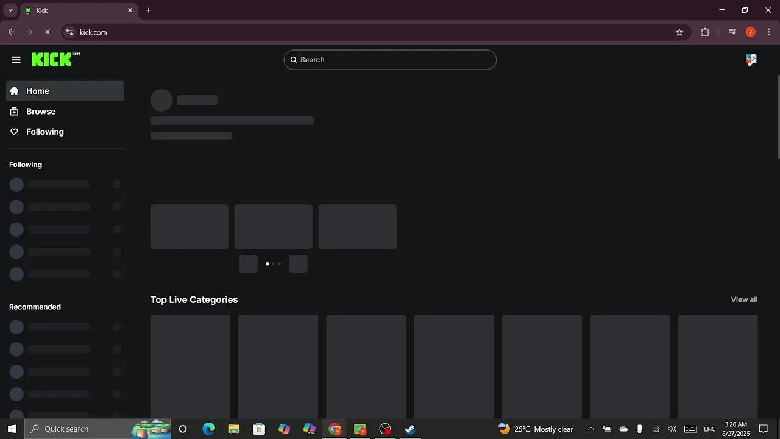Expand hidden system tray icons chevron

[x=590, y=429]
